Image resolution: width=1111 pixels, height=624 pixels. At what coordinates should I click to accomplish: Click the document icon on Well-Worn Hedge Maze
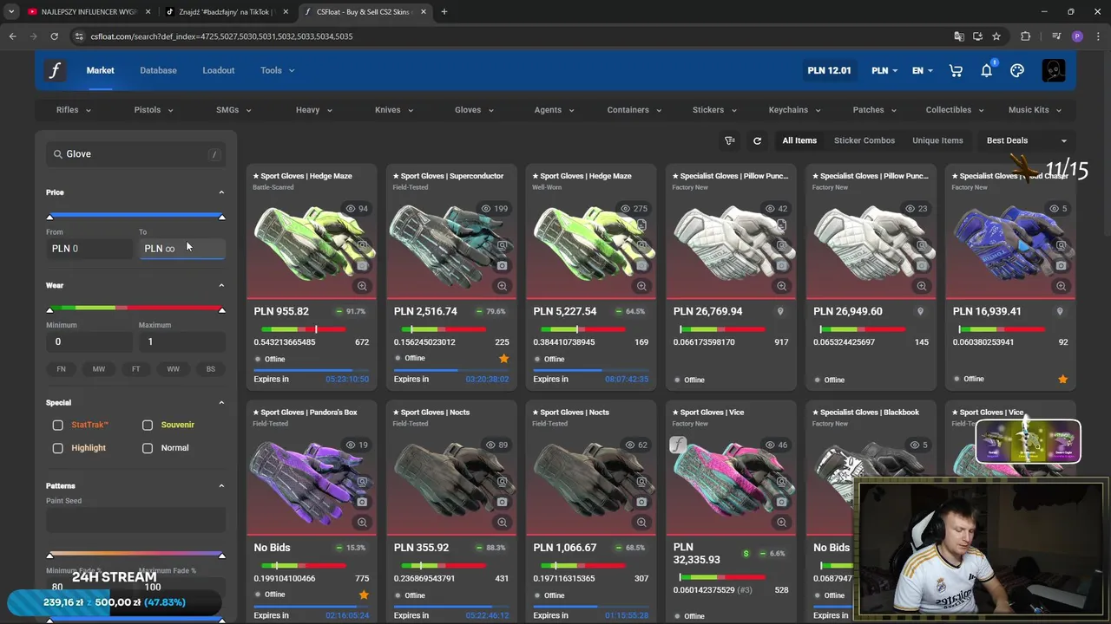641,225
